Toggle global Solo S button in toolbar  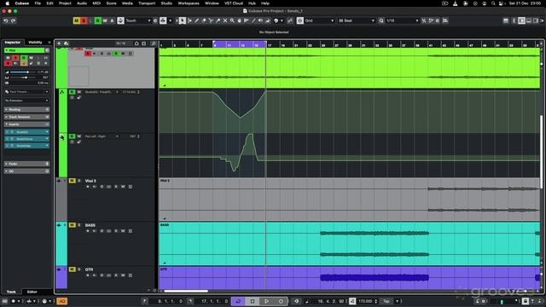pos(84,20)
